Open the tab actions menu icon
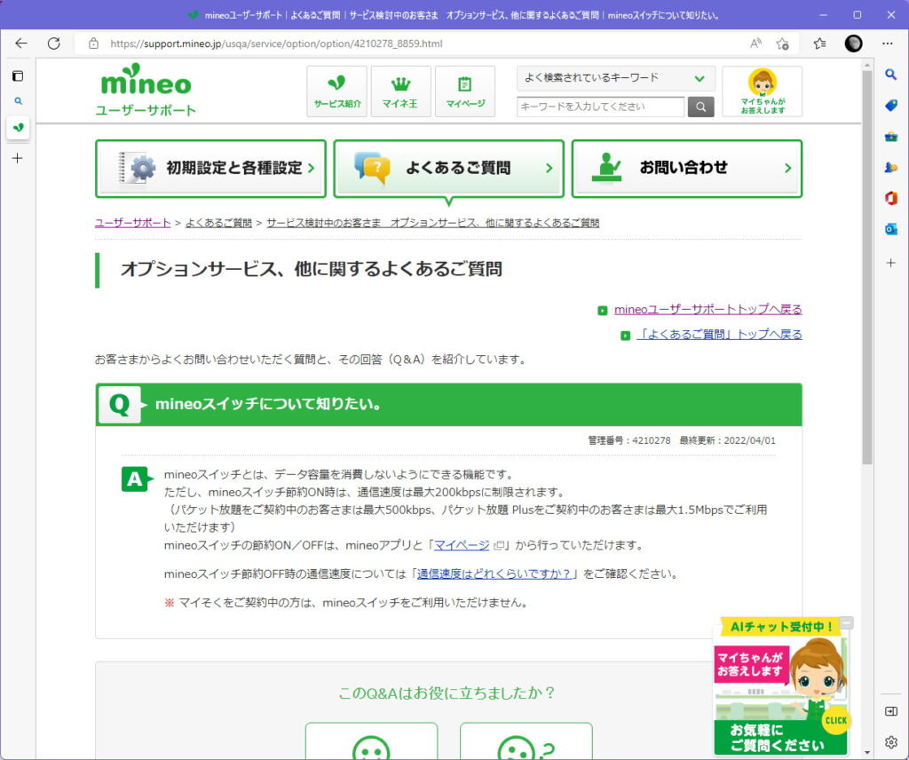The image size is (909, 760). [18, 76]
